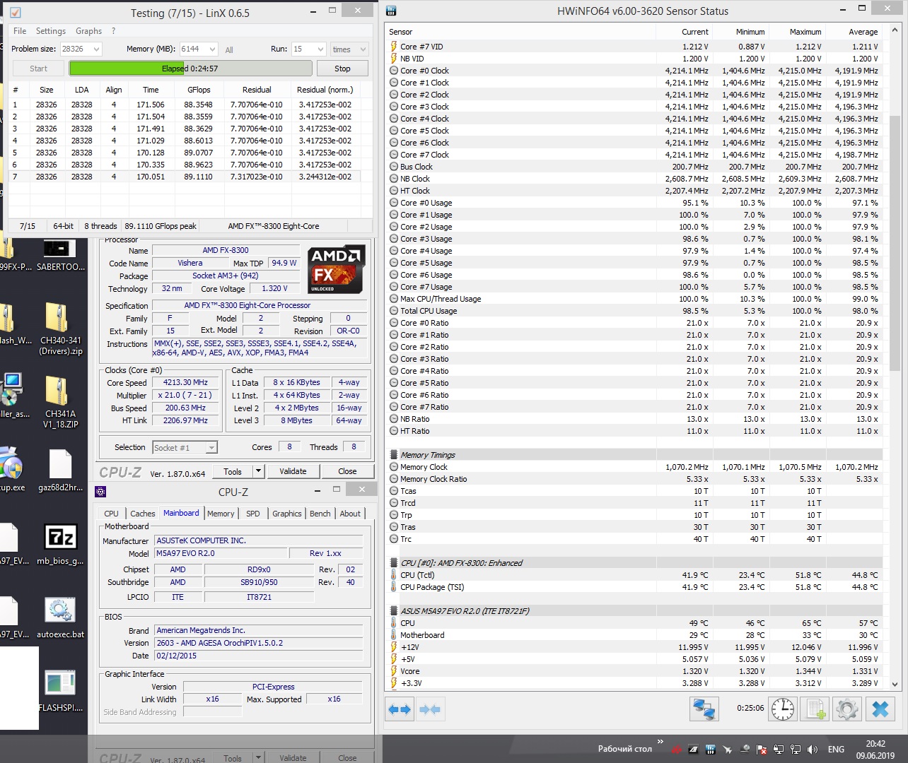Click Core #7 VID lightning sensor icon
Screen dimensions: 908x763
pyautogui.click(x=394, y=47)
